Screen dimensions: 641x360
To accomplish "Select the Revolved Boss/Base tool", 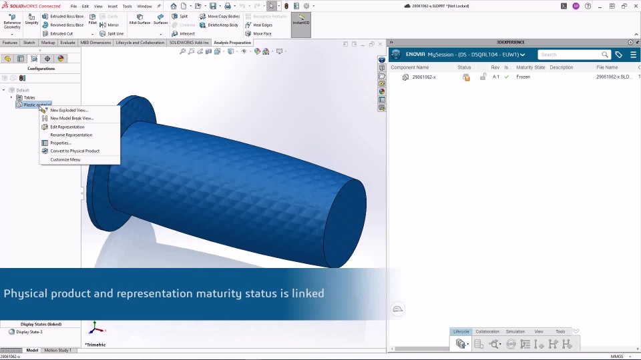I will pos(63,25).
